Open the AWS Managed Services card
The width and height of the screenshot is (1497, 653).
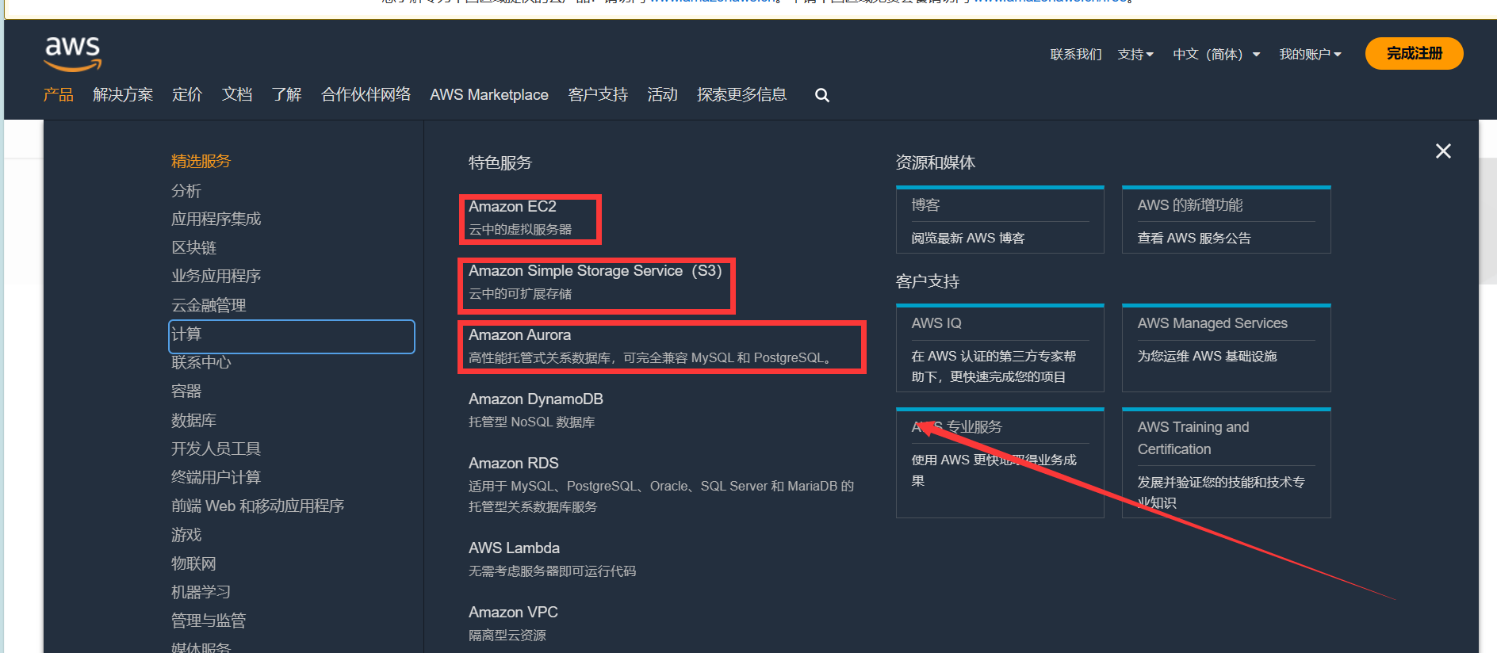point(1226,348)
